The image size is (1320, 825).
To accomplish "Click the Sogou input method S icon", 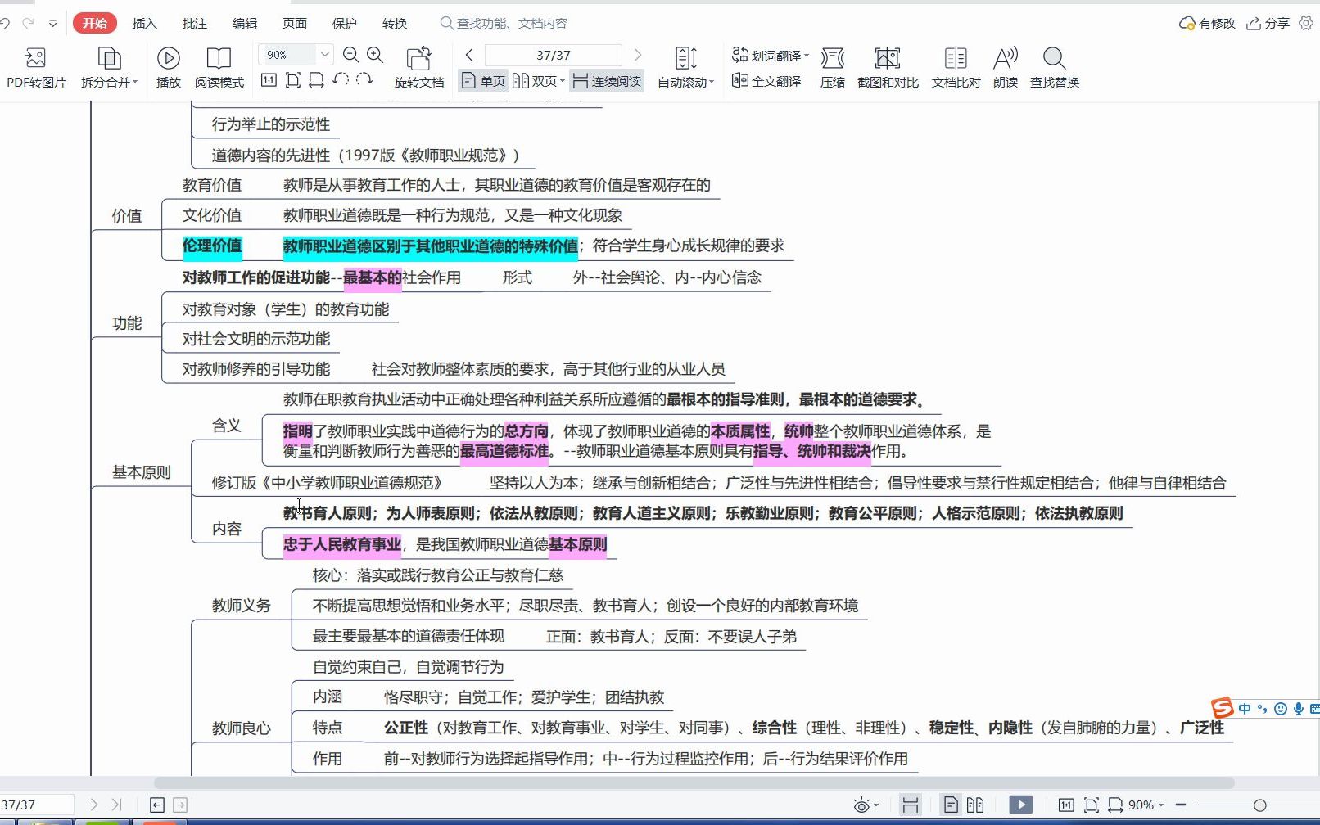I will click(1222, 707).
